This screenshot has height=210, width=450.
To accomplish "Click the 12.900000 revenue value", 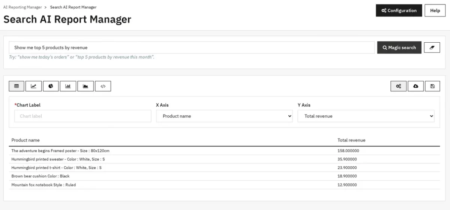I will pos(347,185).
